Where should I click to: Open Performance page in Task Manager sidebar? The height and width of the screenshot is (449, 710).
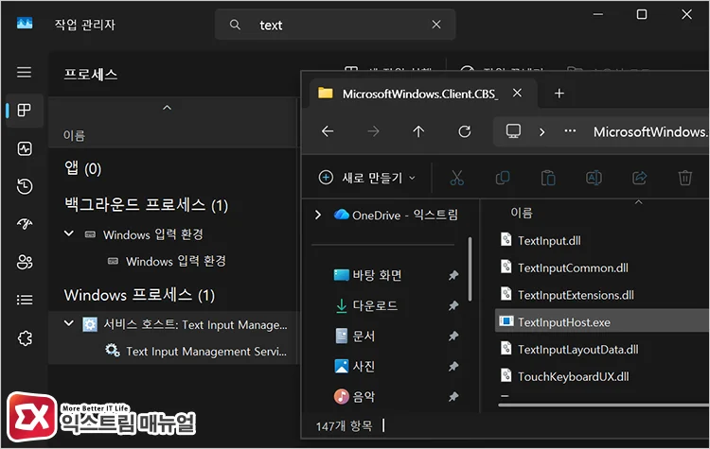(x=24, y=148)
